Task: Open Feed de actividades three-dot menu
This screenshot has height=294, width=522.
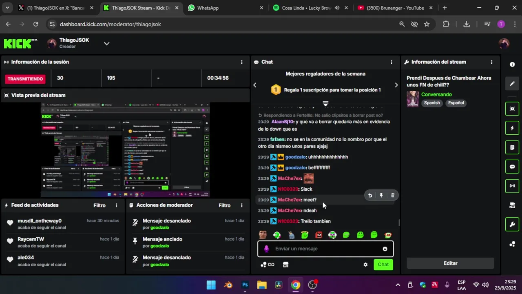Action: pyautogui.click(x=116, y=205)
